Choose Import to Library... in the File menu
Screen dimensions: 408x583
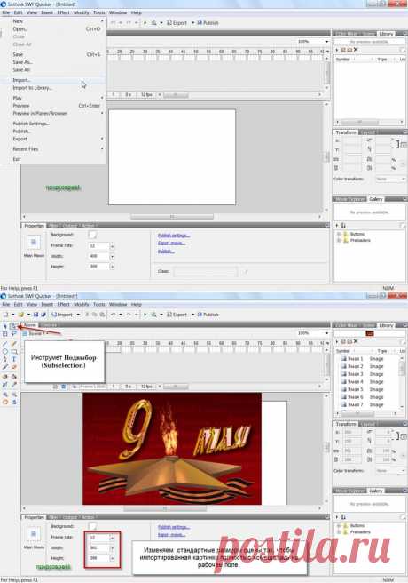pos(53,88)
